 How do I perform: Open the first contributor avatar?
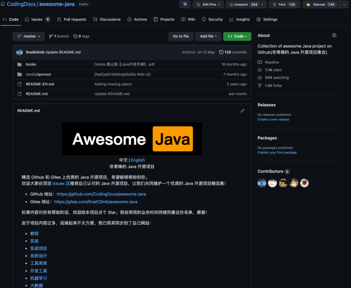point(262,183)
